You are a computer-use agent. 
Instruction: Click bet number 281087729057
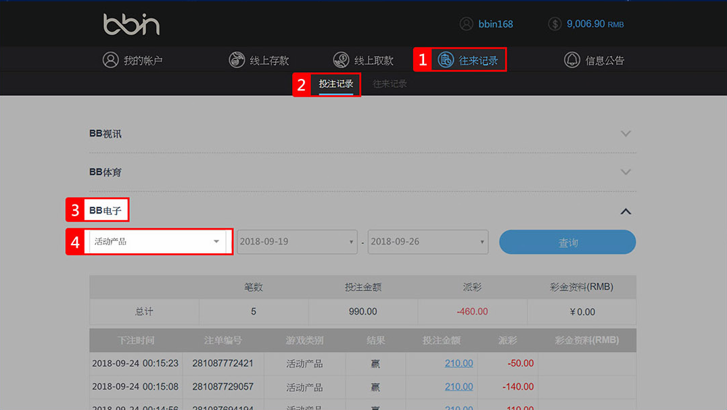[x=223, y=386]
